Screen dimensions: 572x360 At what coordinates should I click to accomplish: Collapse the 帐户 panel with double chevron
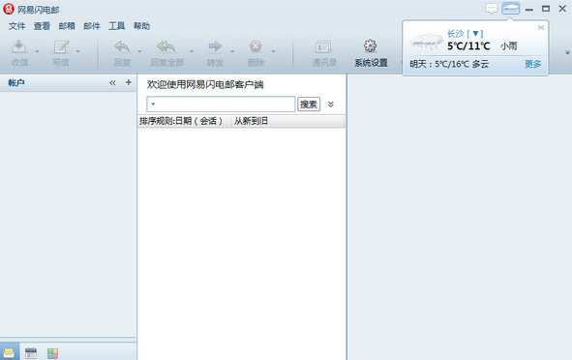(x=112, y=83)
